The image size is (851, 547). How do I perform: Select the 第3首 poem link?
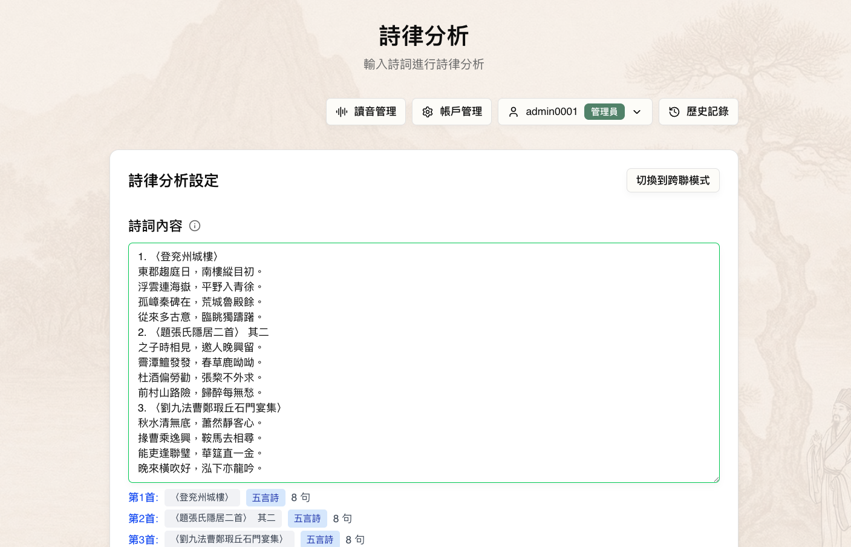coord(143,539)
